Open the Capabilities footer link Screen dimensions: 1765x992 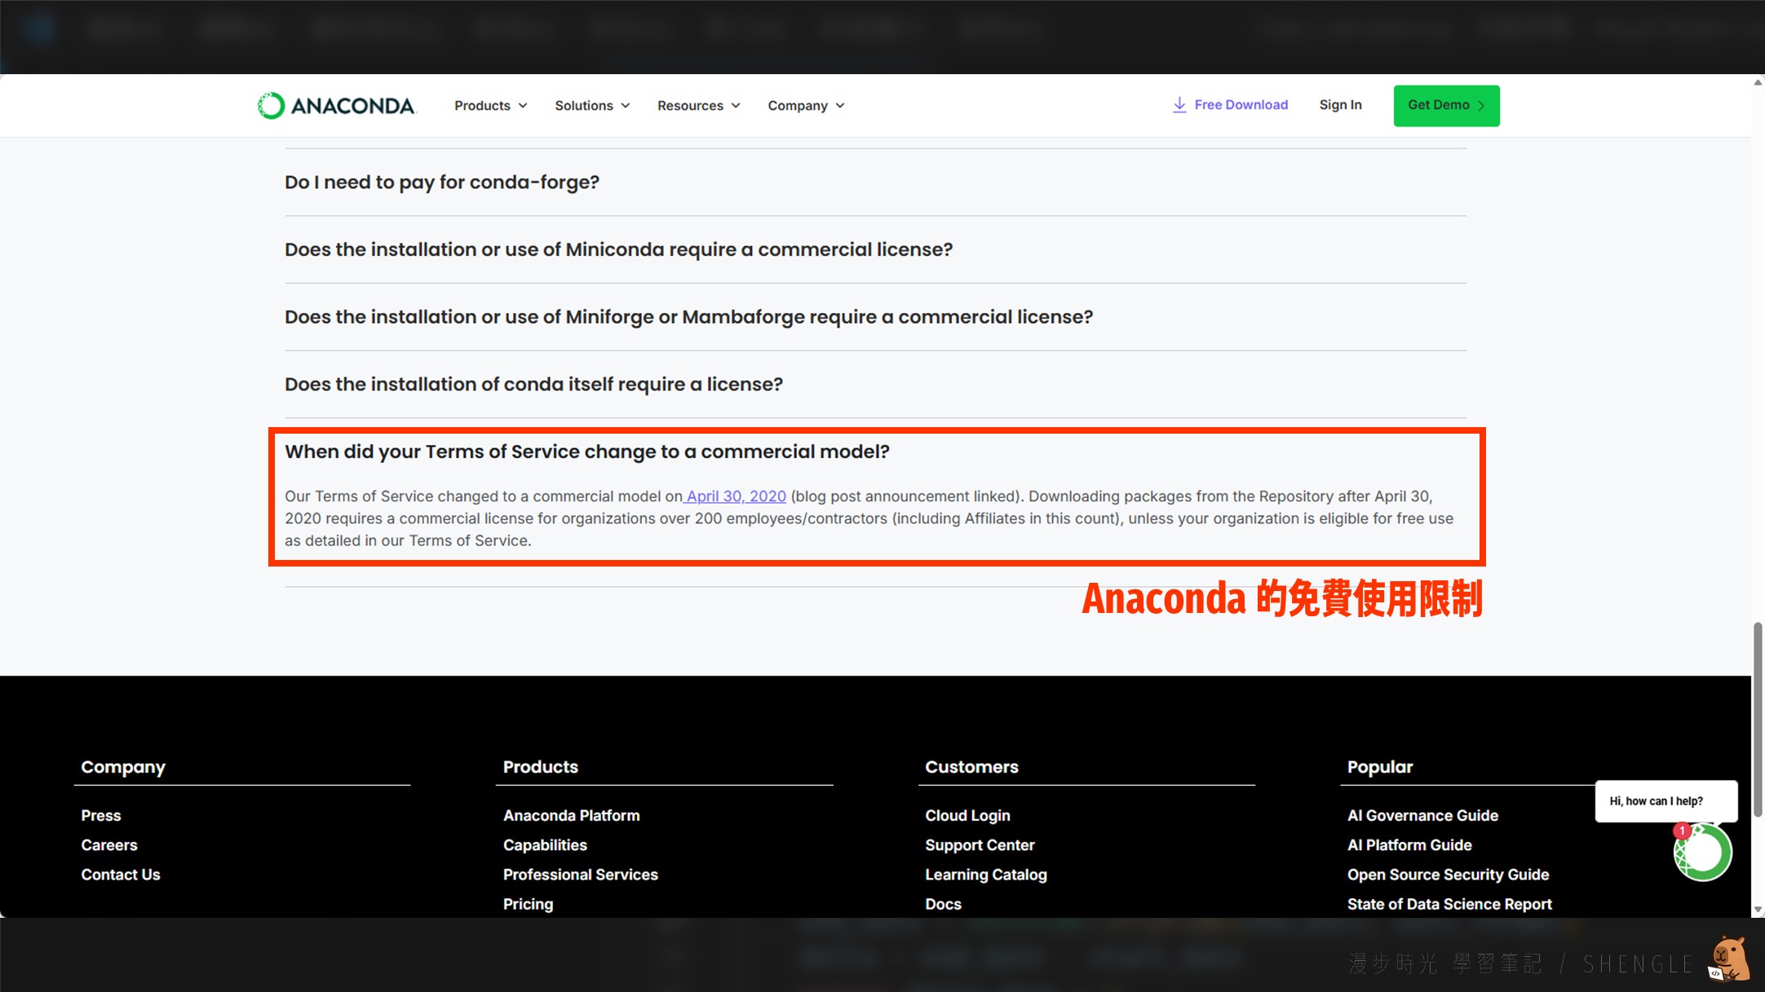pyautogui.click(x=545, y=845)
